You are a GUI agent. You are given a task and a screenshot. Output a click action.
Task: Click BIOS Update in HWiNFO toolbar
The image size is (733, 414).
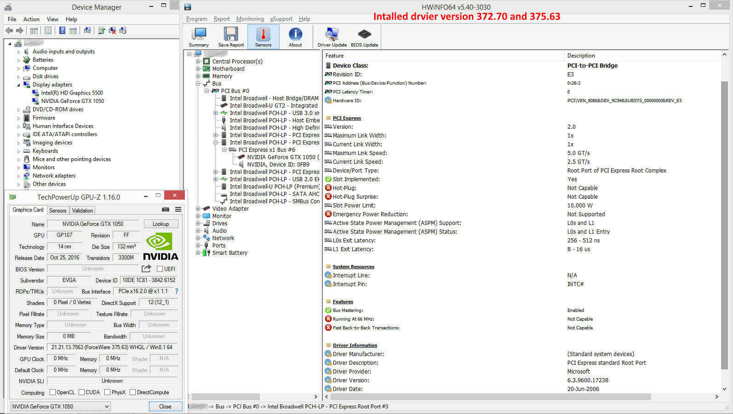coord(364,37)
